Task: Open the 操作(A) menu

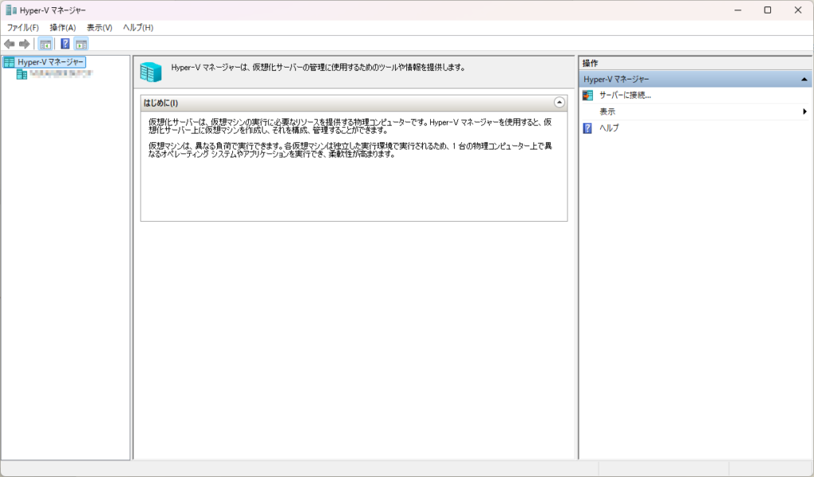Action: click(x=63, y=28)
